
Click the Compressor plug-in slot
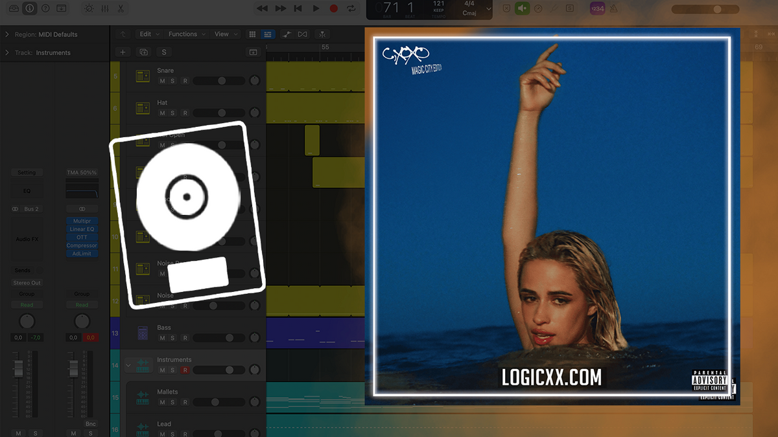pos(82,245)
